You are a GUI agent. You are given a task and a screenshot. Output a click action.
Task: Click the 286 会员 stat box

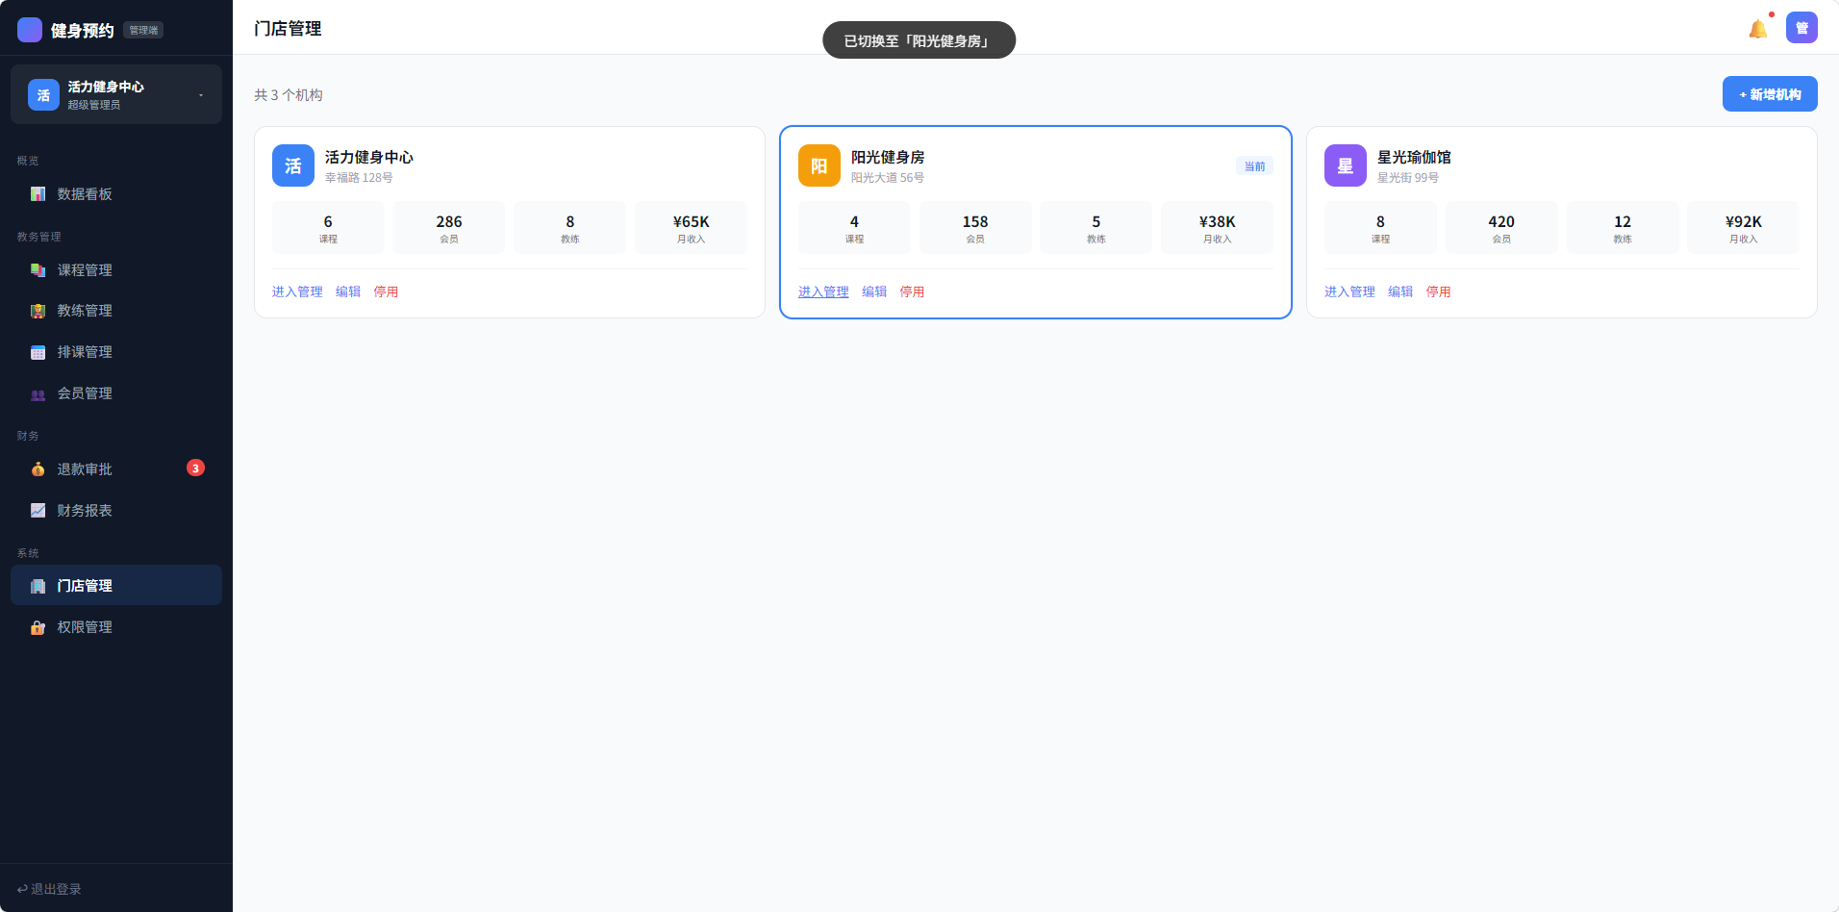pyautogui.click(x=449, y=228)
